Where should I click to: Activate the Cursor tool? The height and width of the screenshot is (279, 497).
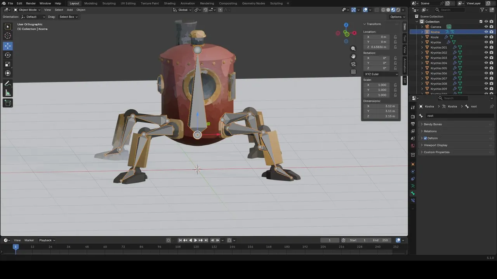click(x=8, y=36)
